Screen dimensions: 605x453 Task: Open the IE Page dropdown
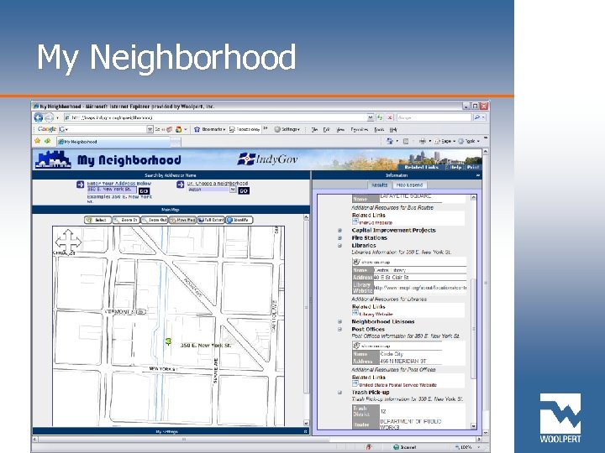click(445, 142)
